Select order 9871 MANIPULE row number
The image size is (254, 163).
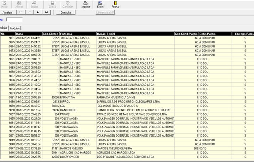coord(8,59)
